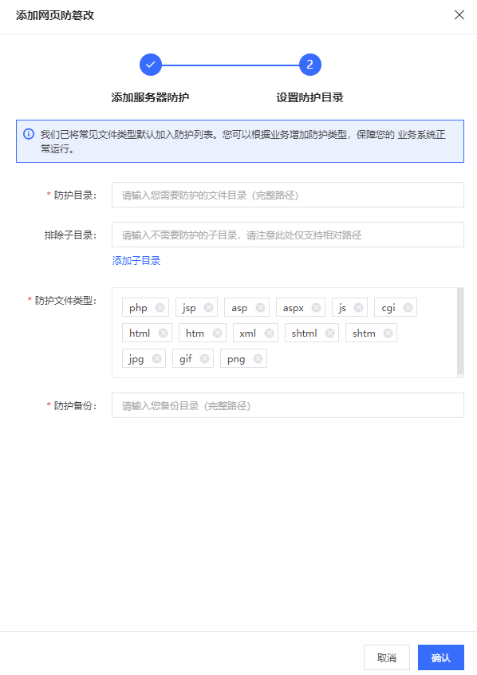Remove the php file type tag

coord(160,307)
